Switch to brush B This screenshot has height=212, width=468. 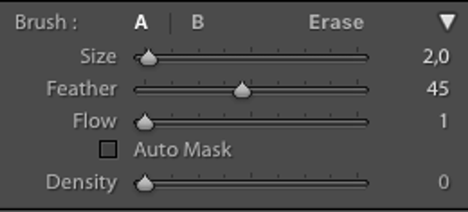[x=198, y=23]
